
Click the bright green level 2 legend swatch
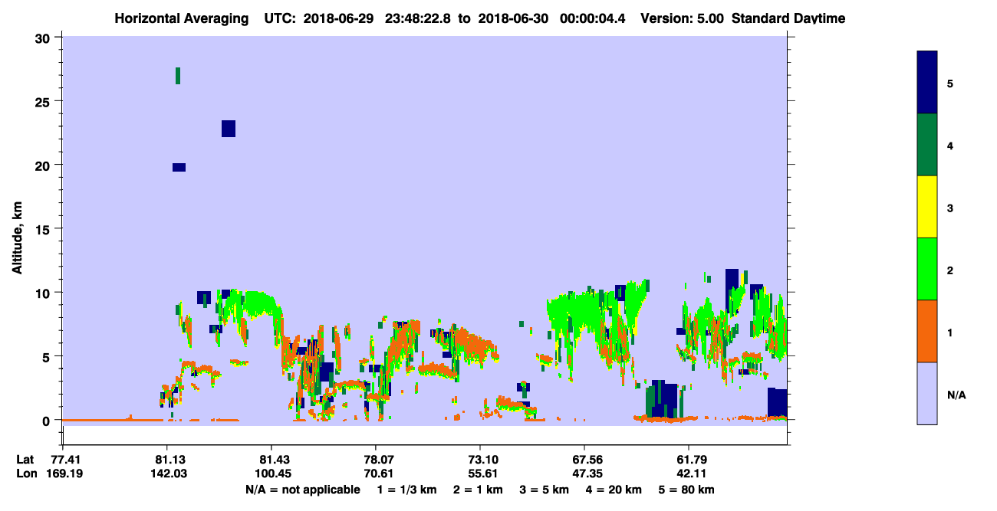(x=927, y=269)
